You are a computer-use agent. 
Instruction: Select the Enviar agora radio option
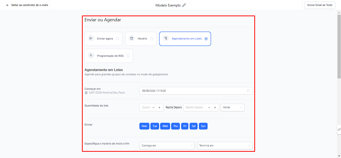[x=117, y=39]
